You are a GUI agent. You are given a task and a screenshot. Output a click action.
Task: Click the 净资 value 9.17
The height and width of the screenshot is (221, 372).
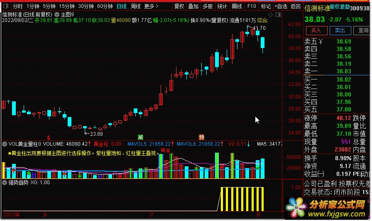345,166
